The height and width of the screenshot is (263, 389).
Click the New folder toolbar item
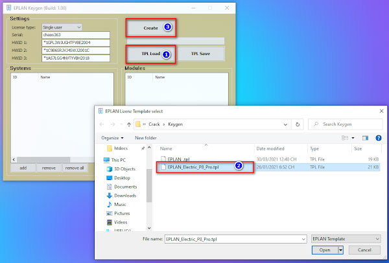tap(145, 137)
